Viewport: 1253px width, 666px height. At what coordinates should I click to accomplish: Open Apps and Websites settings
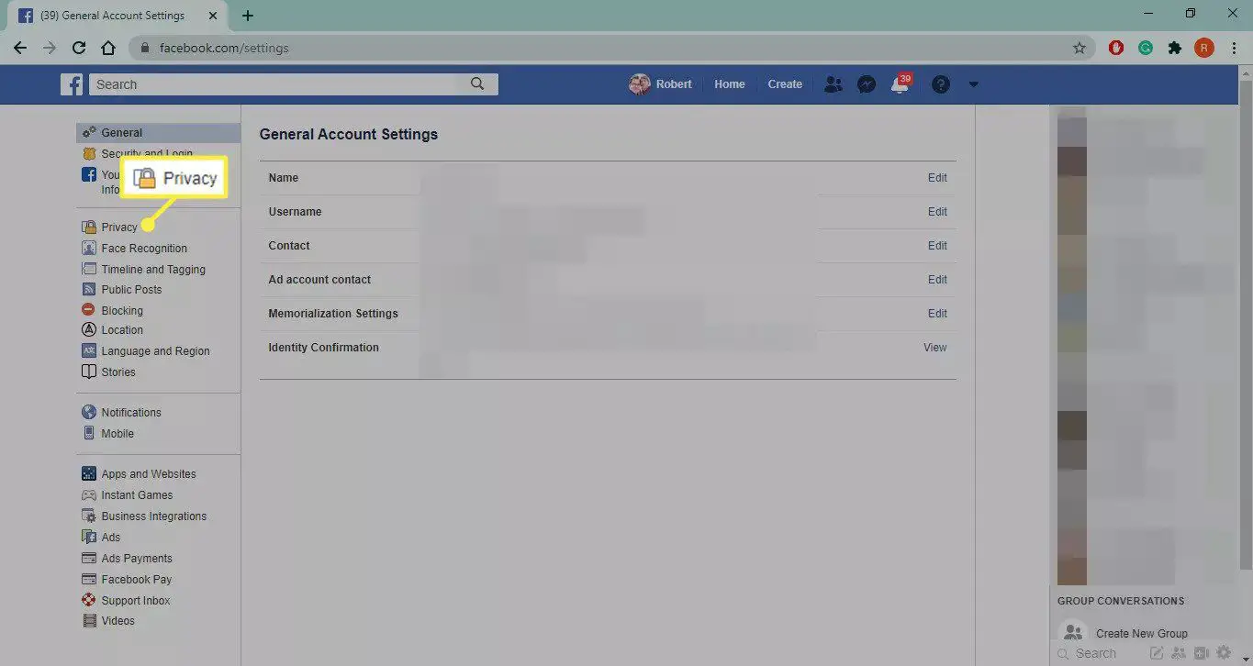point(149,474)
